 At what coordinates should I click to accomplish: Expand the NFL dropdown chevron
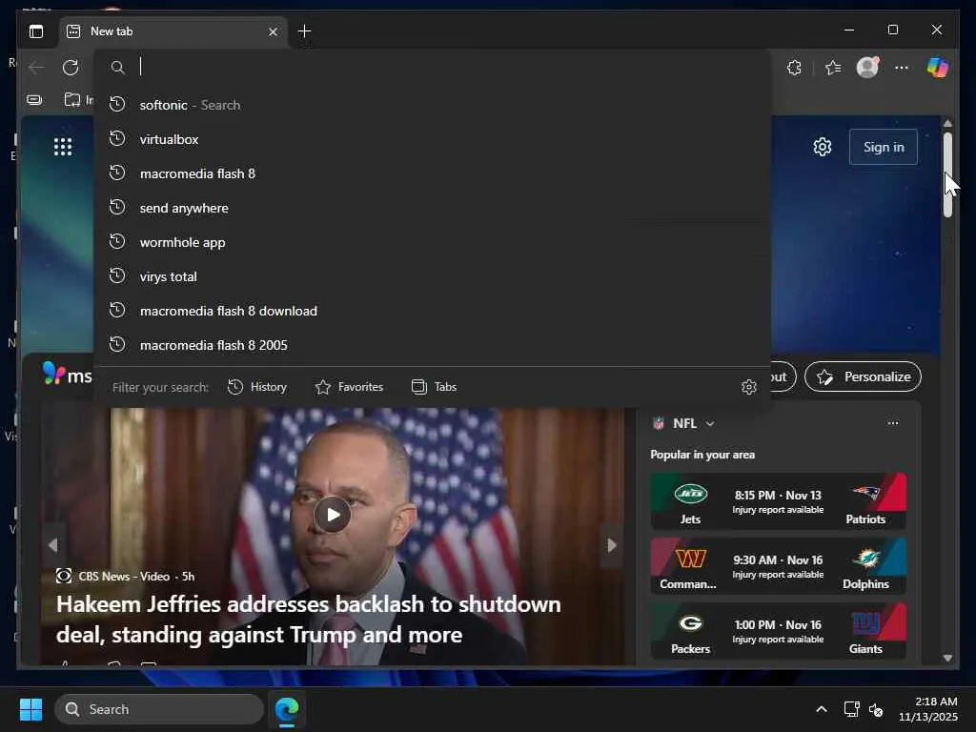[709, 424]
